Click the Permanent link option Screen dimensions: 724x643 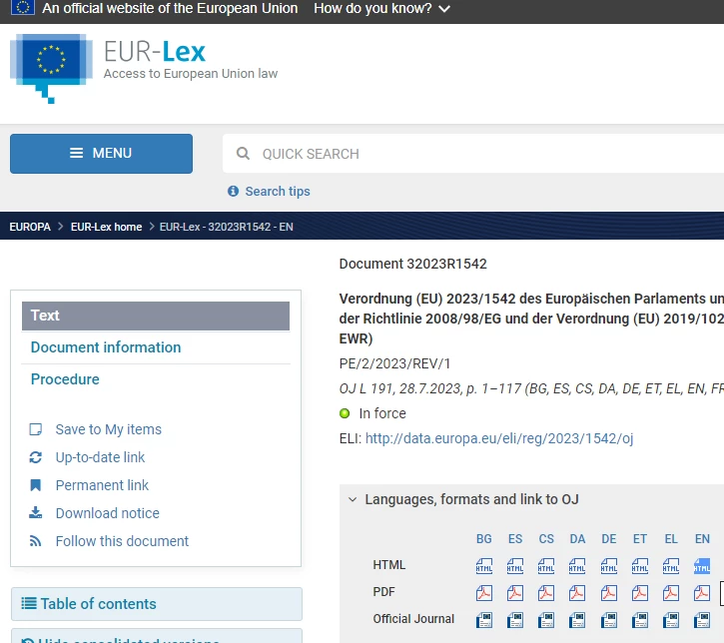click(x=102, y=485)
